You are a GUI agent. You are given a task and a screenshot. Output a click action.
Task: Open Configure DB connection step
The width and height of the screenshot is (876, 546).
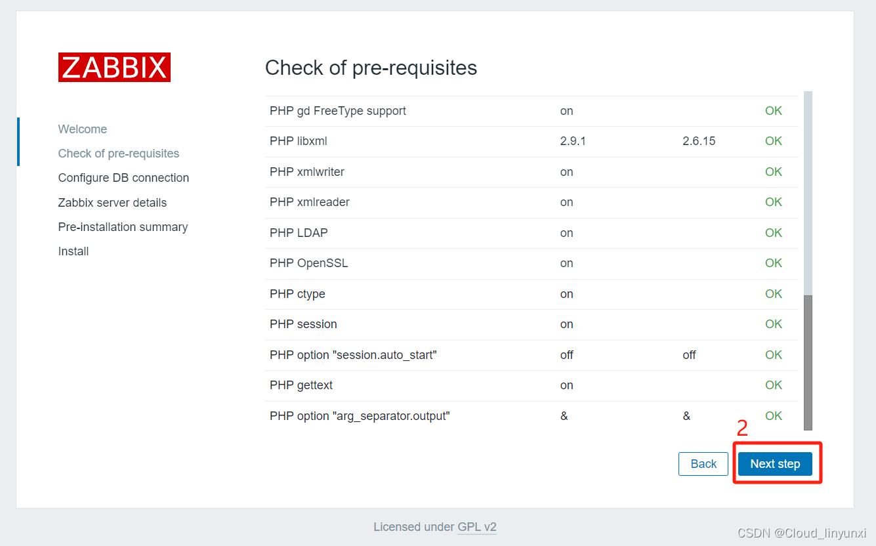point(123,178)
